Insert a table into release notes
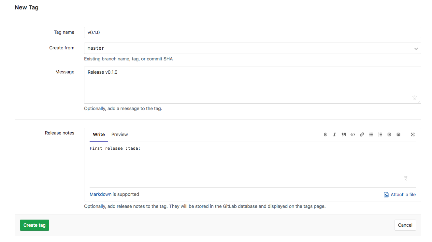Viewport: 432px width, 242px height. point(398,134)
